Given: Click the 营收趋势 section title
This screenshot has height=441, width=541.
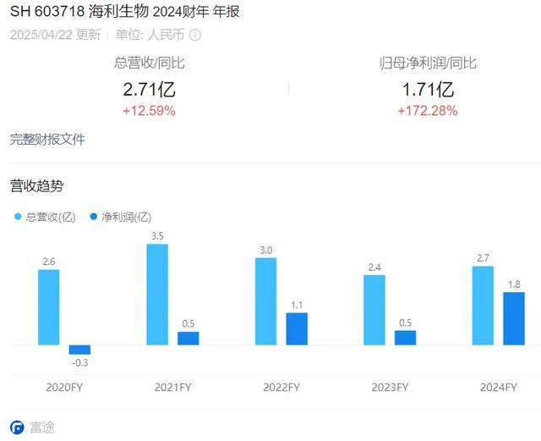Looking at the screenshot, I should 37,186.
